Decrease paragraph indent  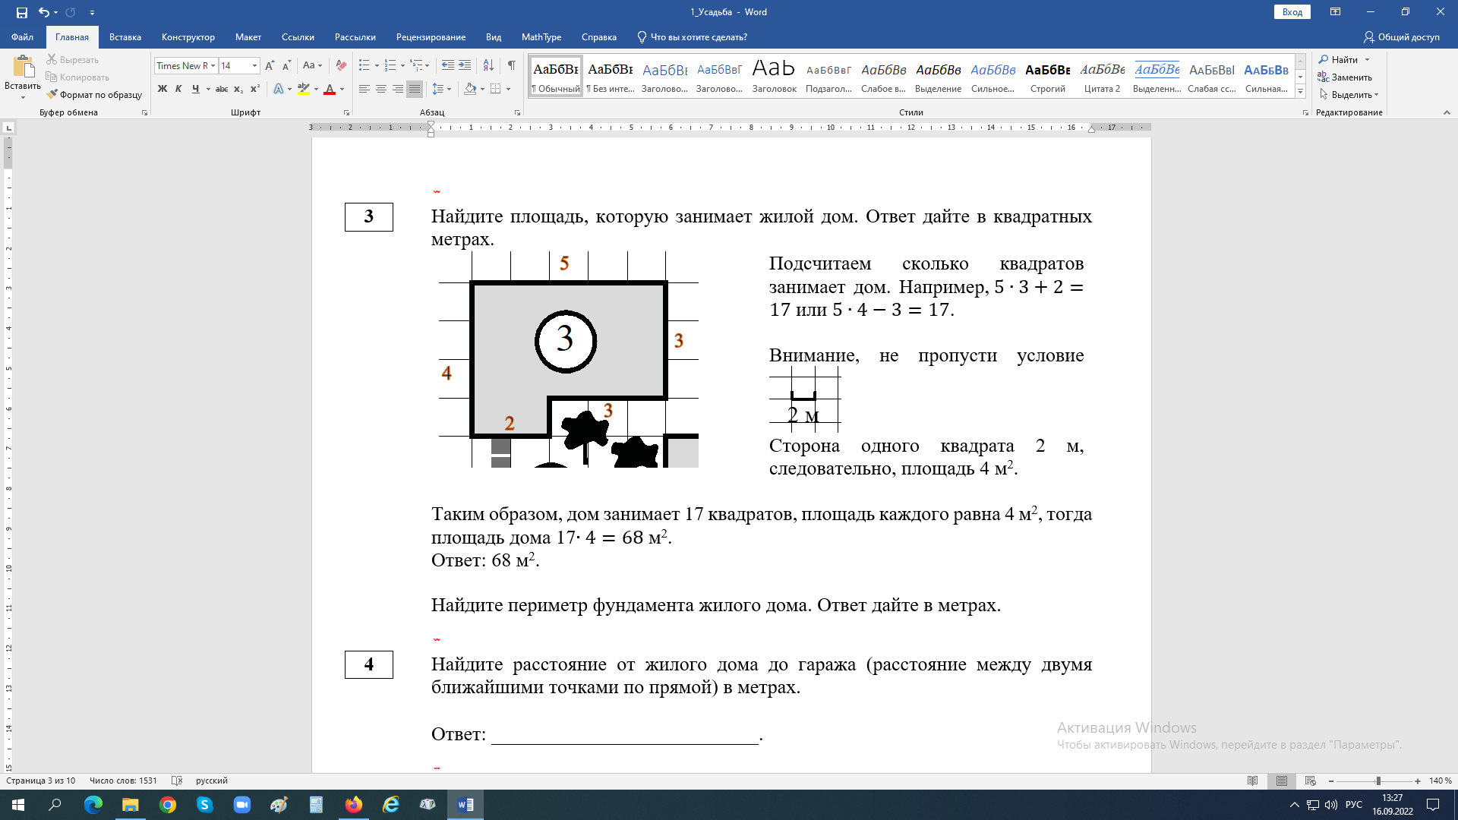tap(448, 66)
